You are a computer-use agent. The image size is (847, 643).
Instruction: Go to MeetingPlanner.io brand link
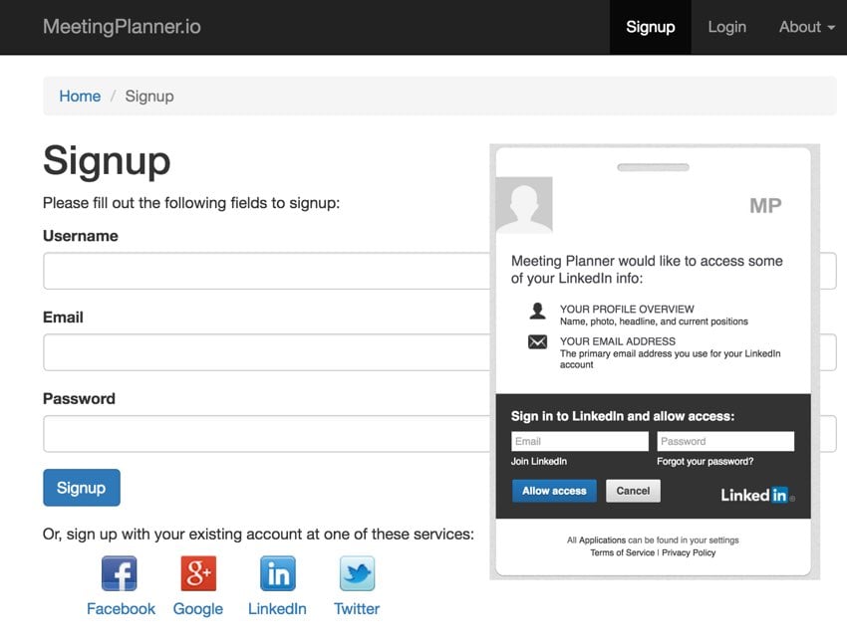pyautogui.click(x=123, y=27)
